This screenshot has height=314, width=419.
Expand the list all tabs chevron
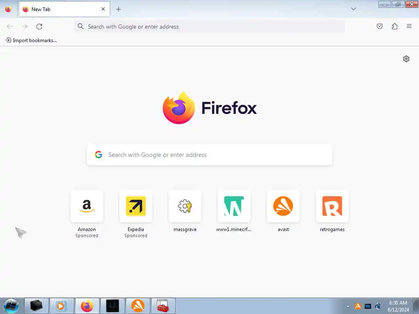tap(353, 9)
